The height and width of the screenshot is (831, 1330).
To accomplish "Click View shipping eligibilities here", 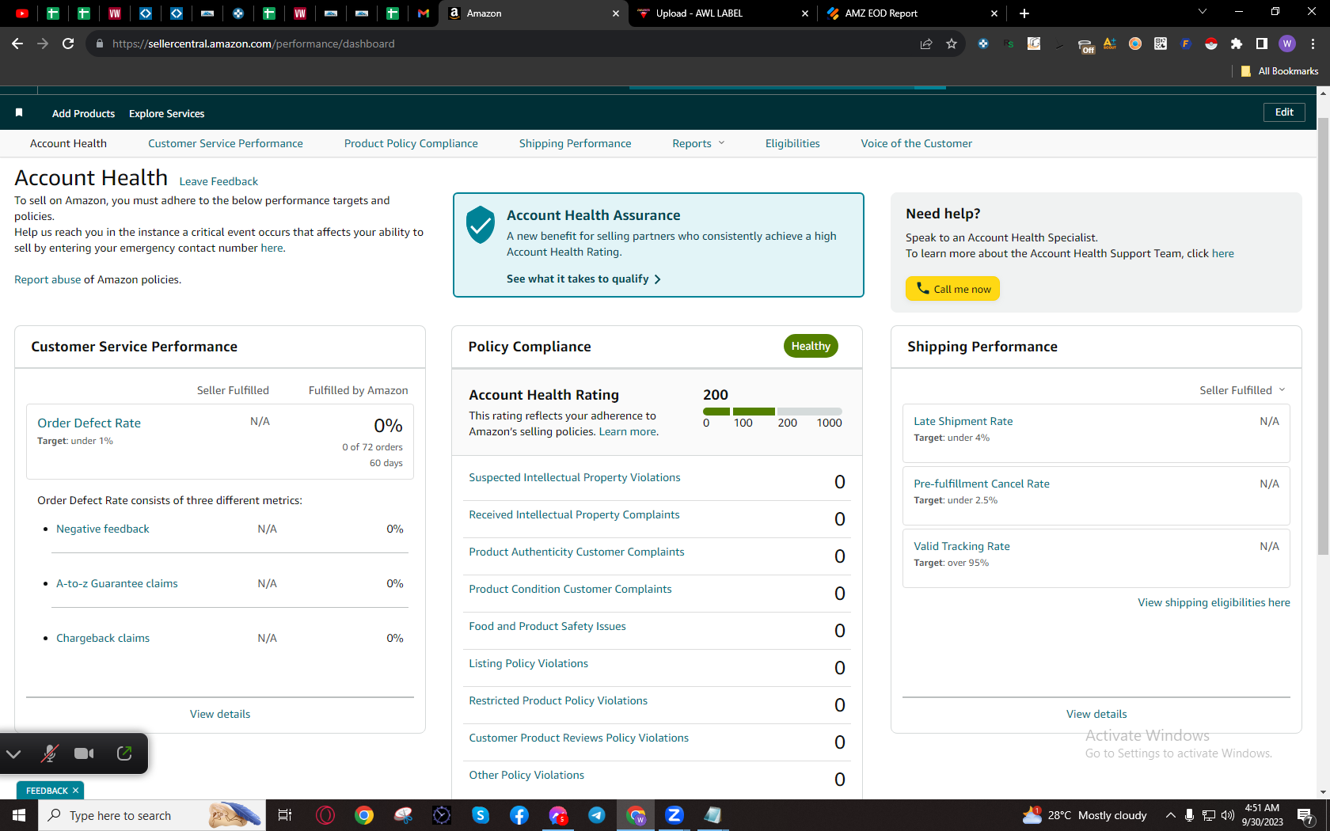I will 1214,602.
